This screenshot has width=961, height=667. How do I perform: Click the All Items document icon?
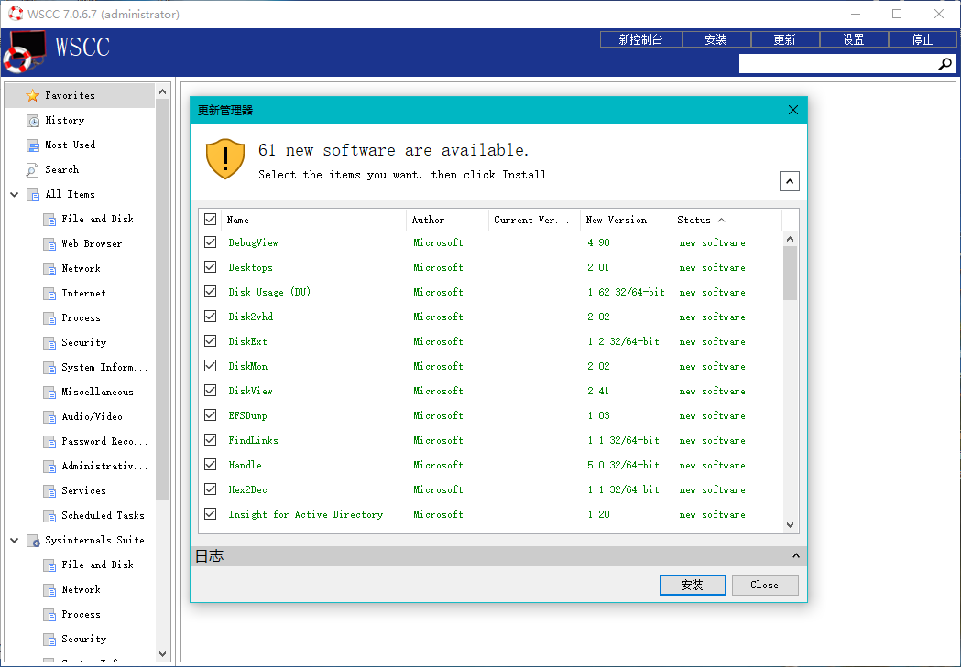coord(32,195)
